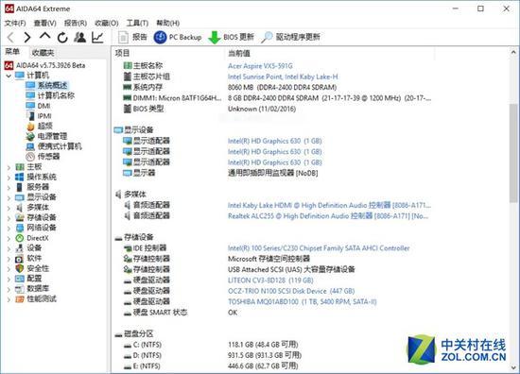Viewport: 520px width, 374px height.
Task: Open the 文件(F) menu
Action: (15, 23)
